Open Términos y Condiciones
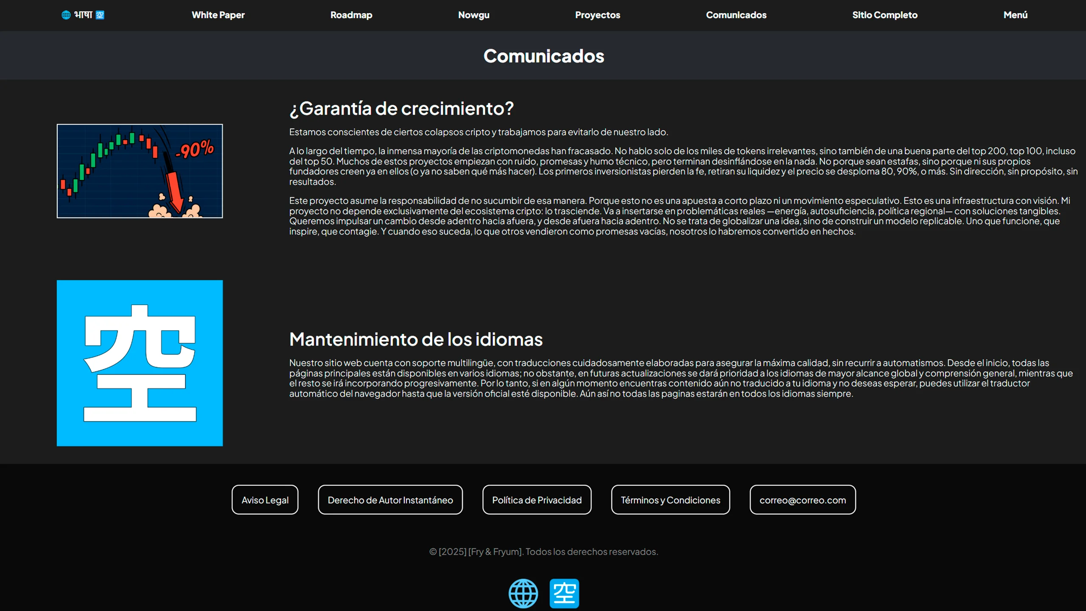The width and height of the screenshot is (1086, 611). [x=670, y=500]
